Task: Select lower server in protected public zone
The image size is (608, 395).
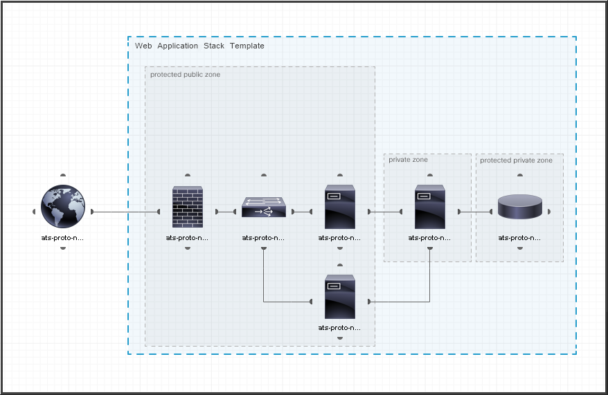Action: [340, 297]
